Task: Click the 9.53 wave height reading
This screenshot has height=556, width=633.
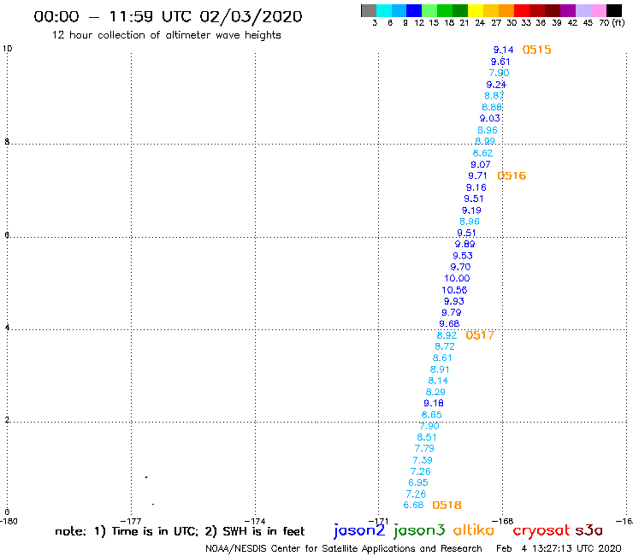Action: click(x=463, y=256)
